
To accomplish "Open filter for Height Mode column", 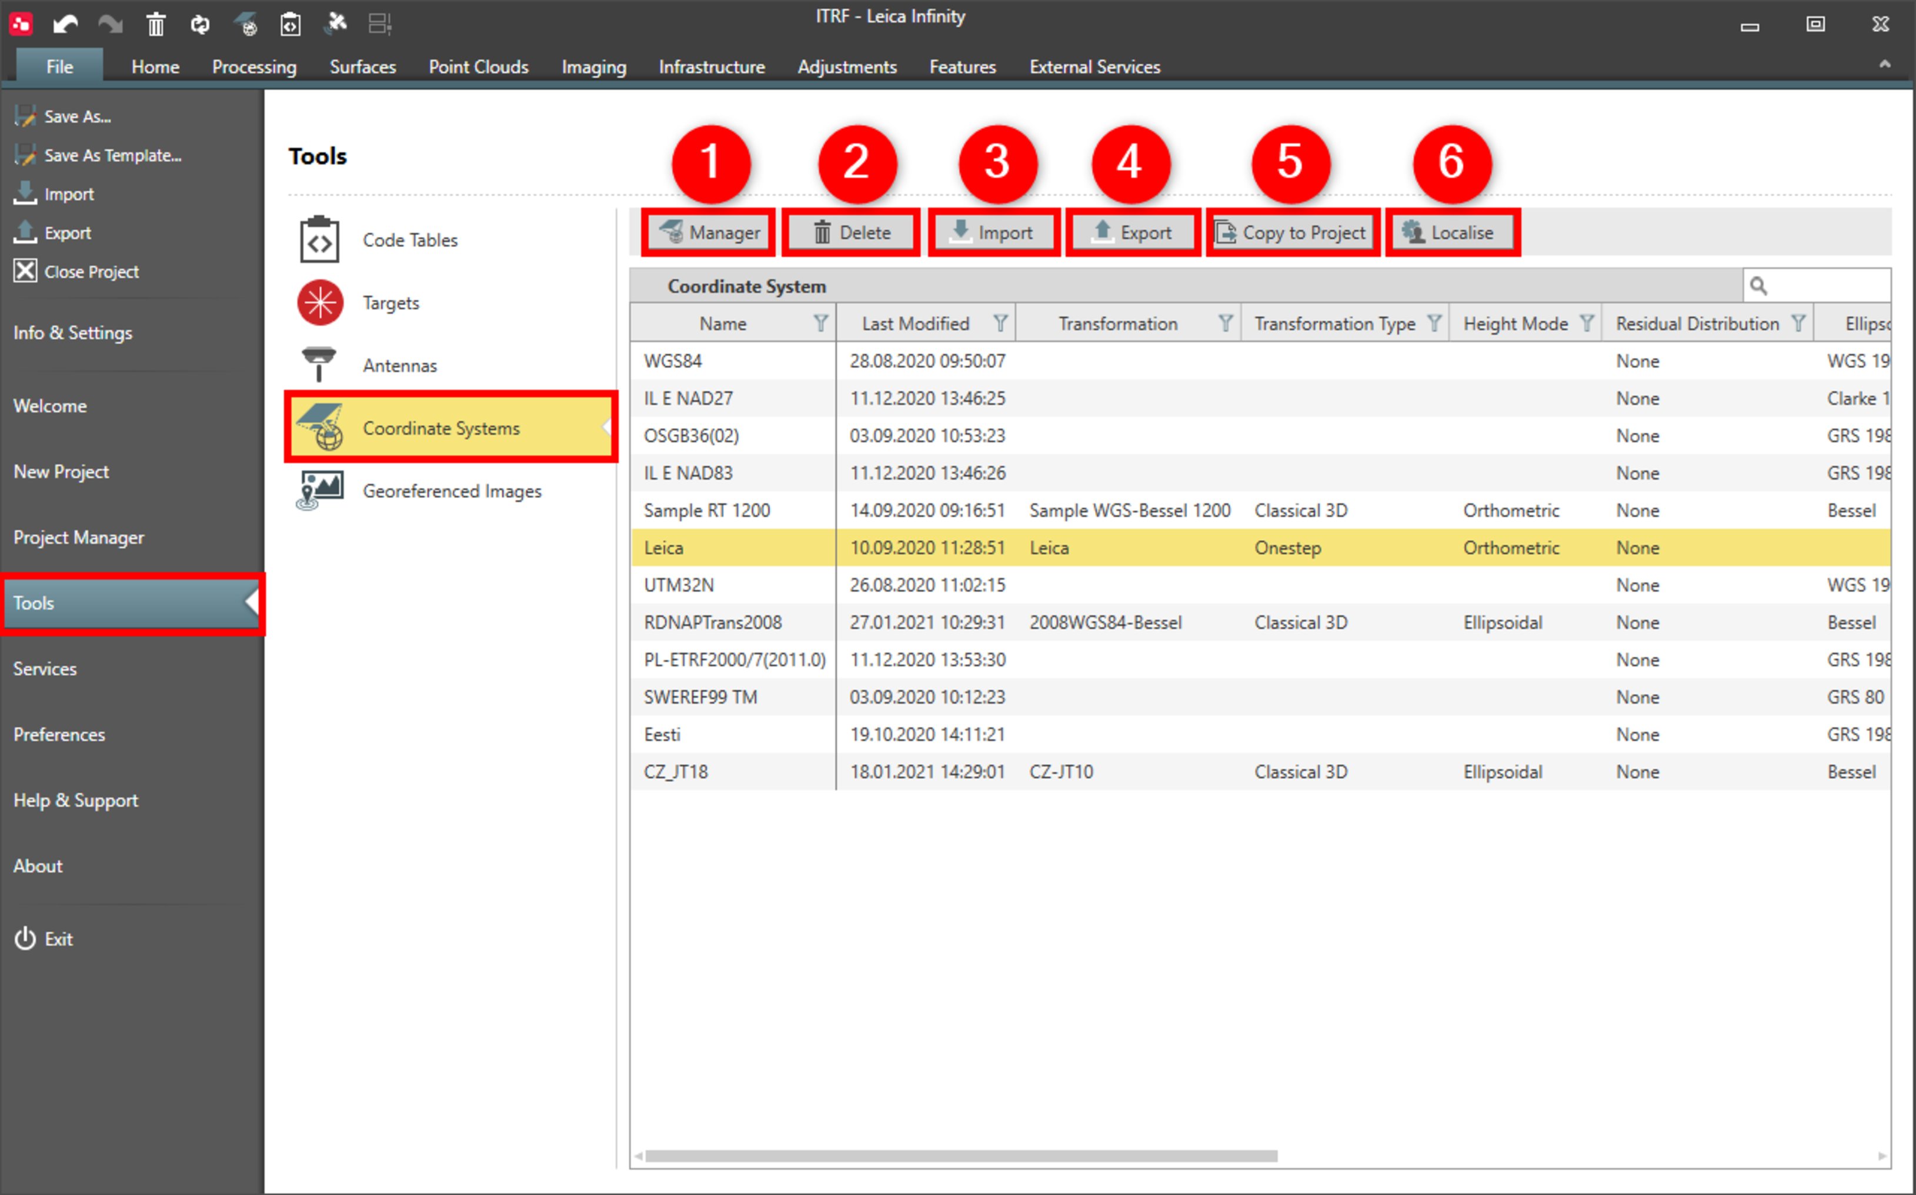I will [x=1586, y=323].
